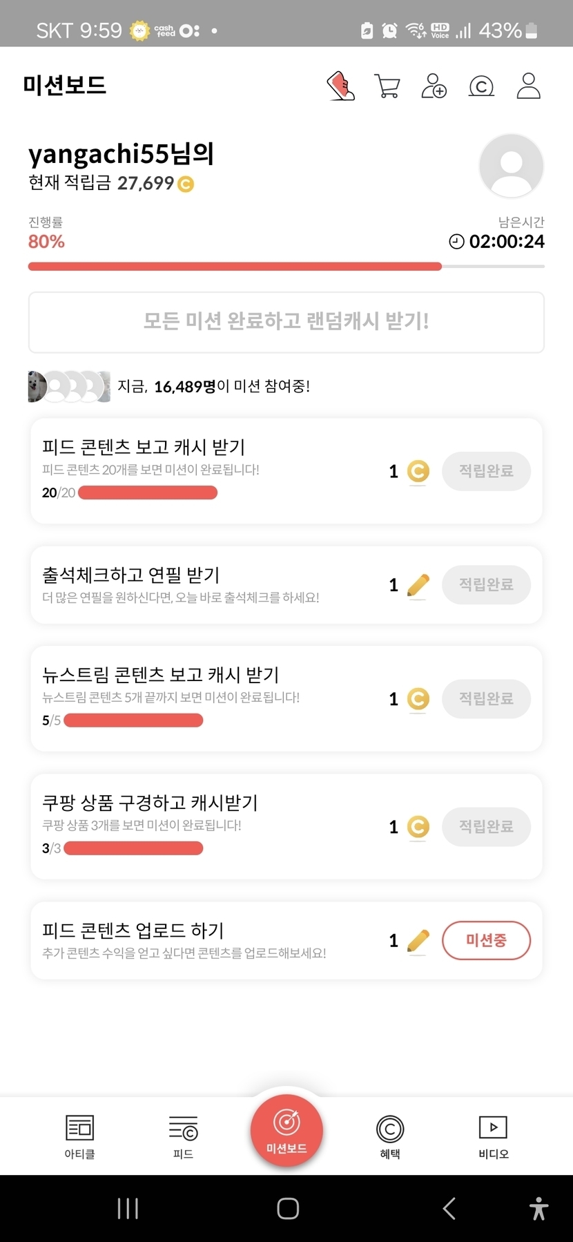Click the gold coin next to 27,699

pyautogui.click(x=186, y=184)
